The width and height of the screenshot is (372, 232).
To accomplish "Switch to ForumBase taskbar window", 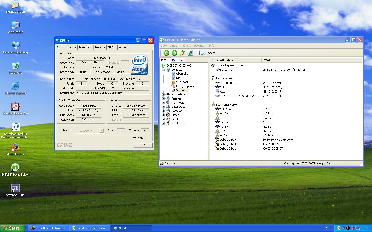I will click(x=48, y=228).
